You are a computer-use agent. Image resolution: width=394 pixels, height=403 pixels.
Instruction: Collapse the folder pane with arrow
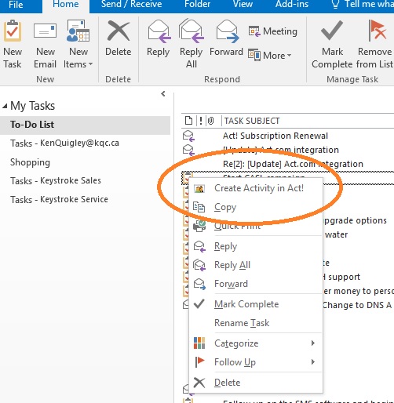[163, 93]
